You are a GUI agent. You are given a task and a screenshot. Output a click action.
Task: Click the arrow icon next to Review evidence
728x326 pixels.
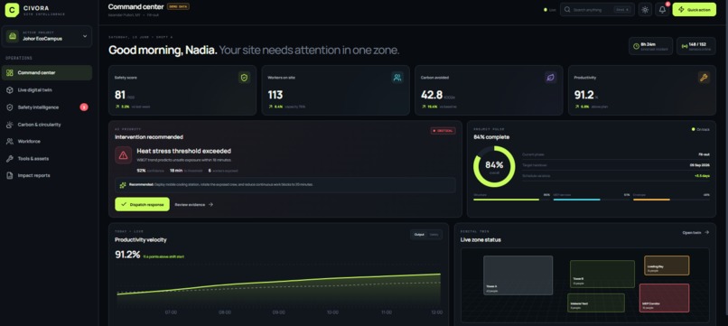[x=210, y=204]
